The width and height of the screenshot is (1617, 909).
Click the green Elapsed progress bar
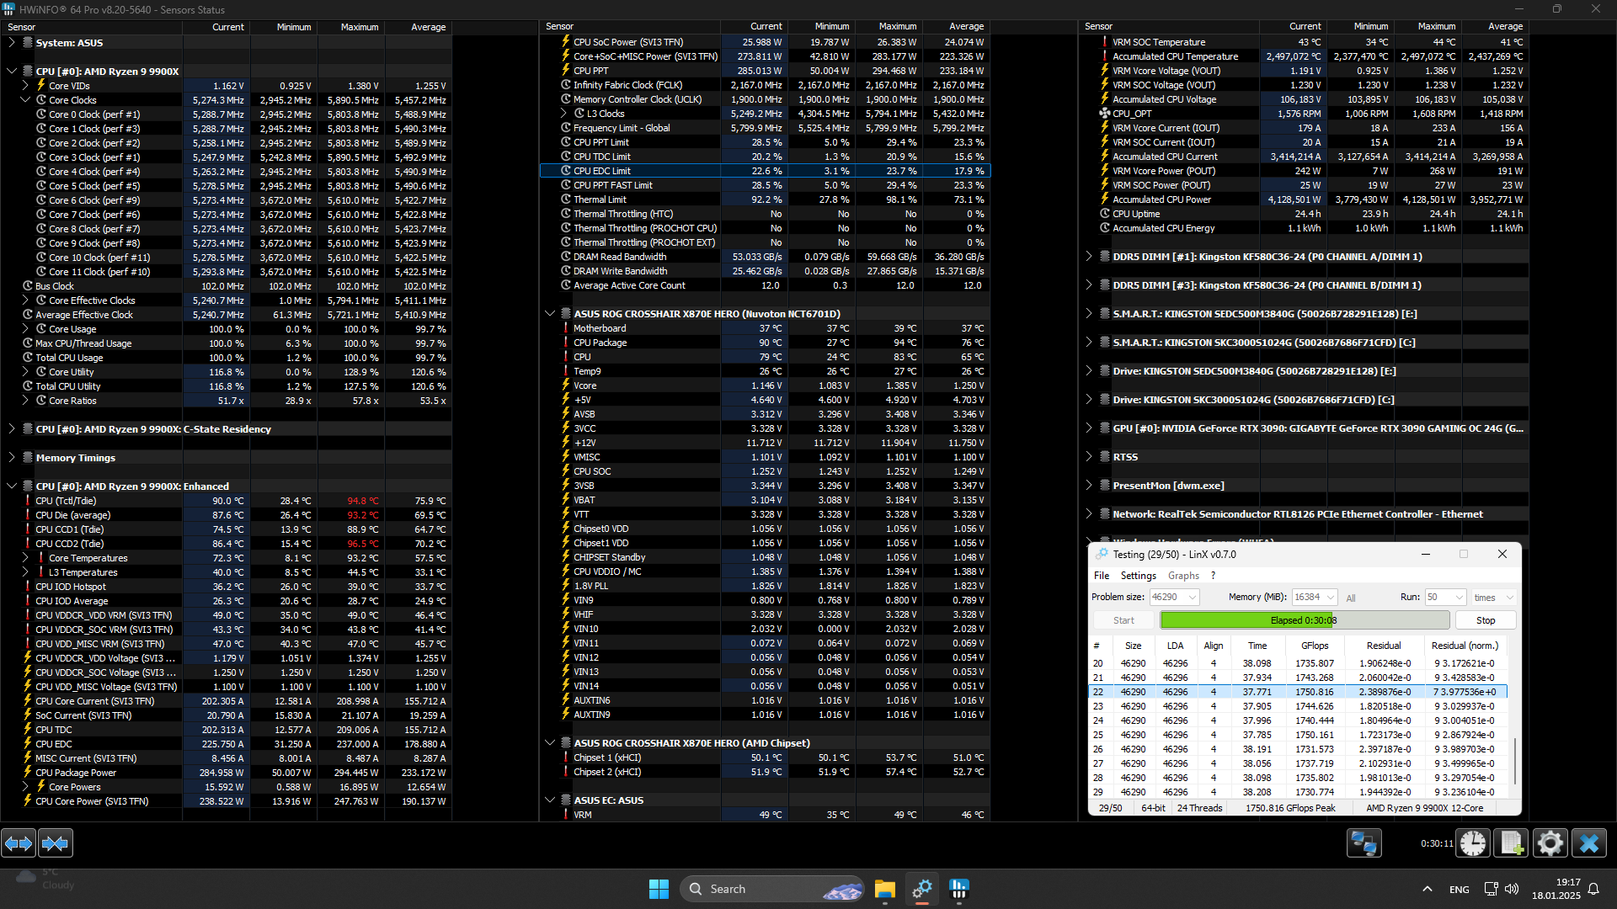(x=1304, y=620)
